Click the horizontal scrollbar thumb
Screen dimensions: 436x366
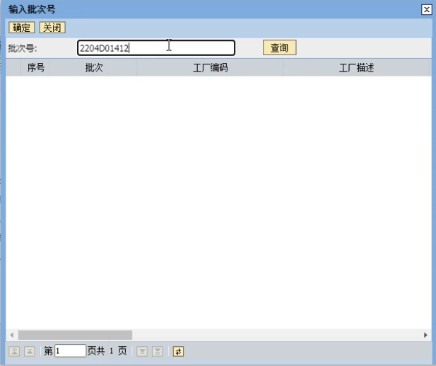pyautogui.click(x=75, y=335)
